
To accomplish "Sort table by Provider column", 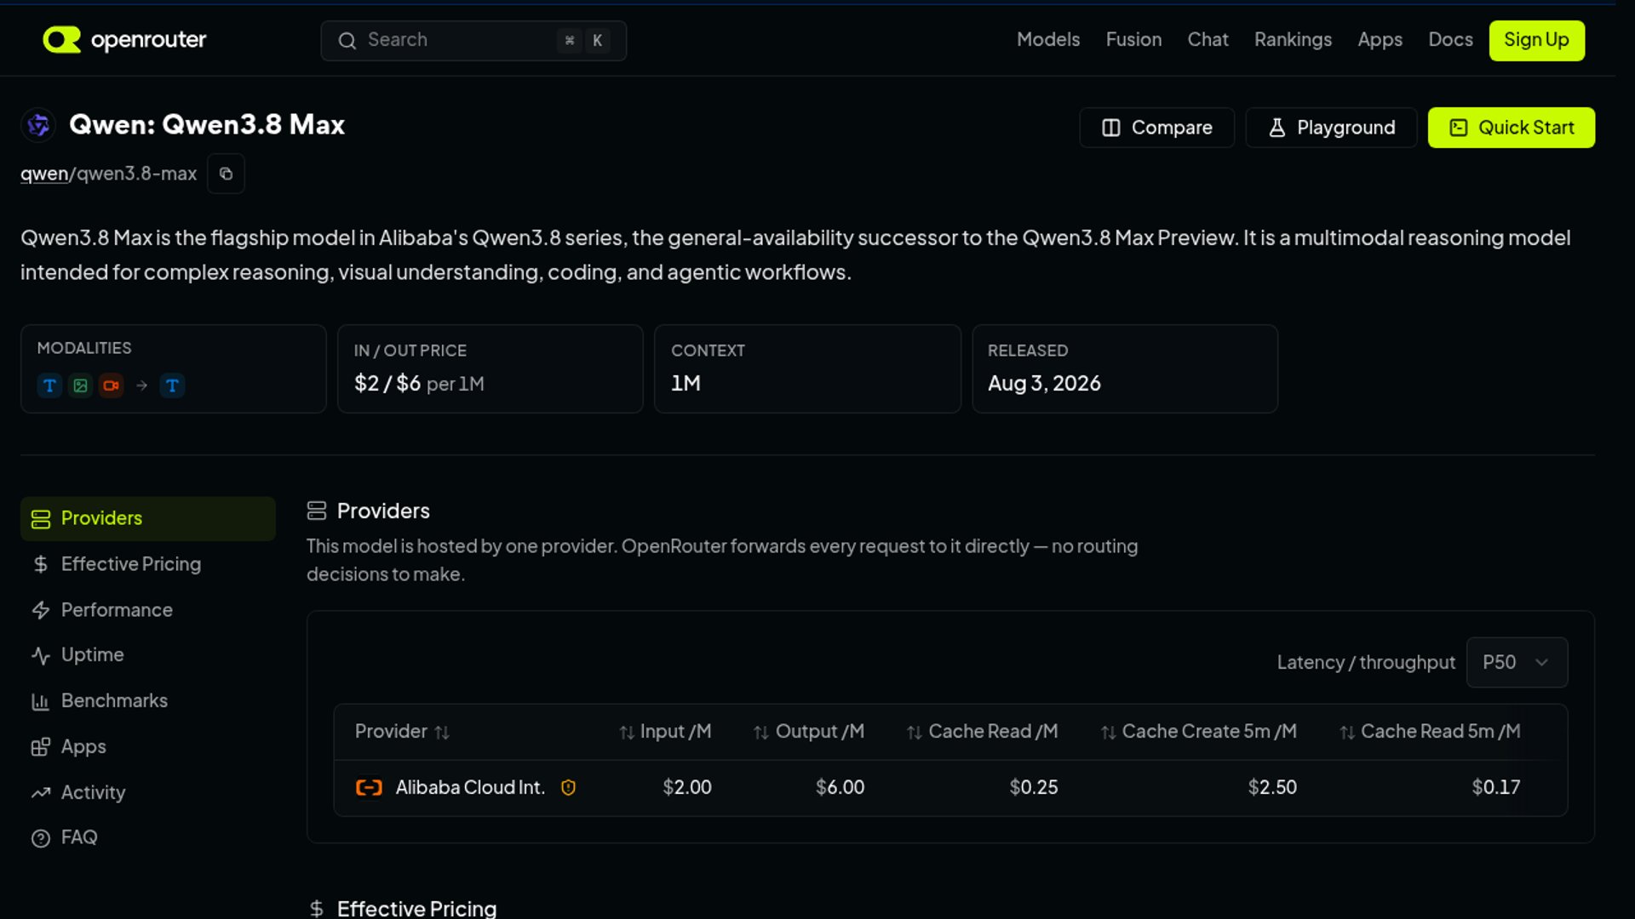I will point(402,732).
